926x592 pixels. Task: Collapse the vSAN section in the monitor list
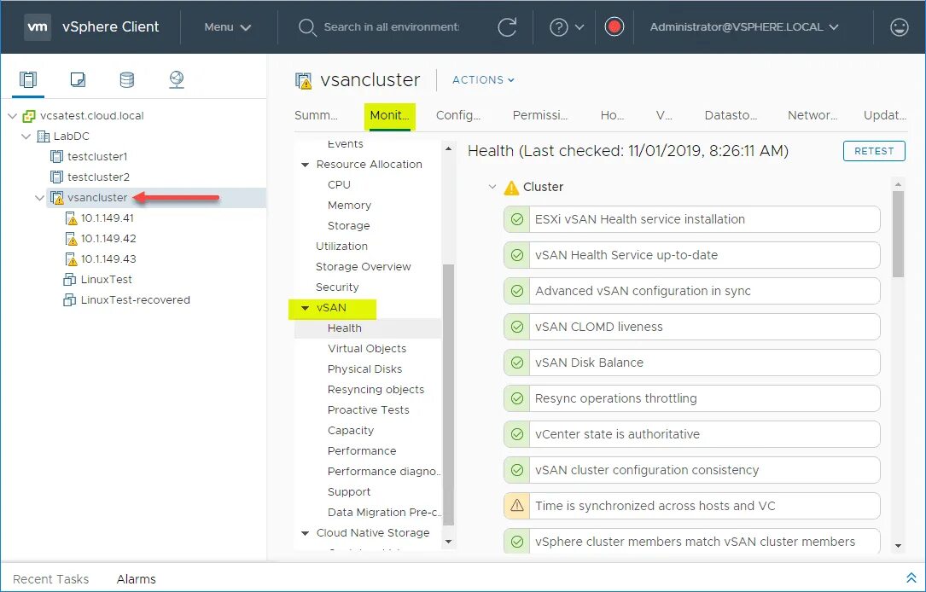coord(305,307)
